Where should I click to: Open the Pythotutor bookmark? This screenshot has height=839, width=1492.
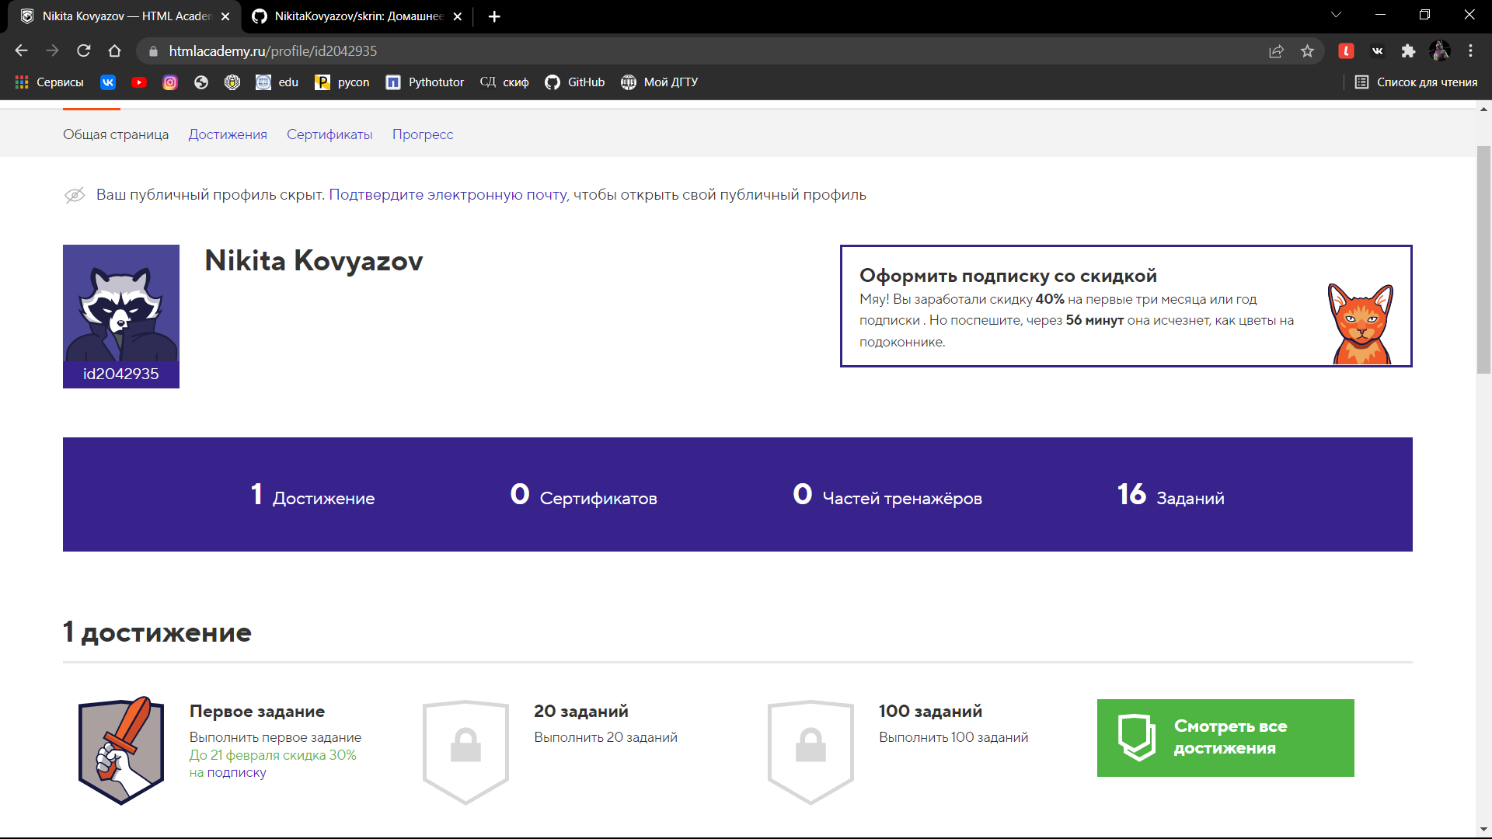(425, 82)
